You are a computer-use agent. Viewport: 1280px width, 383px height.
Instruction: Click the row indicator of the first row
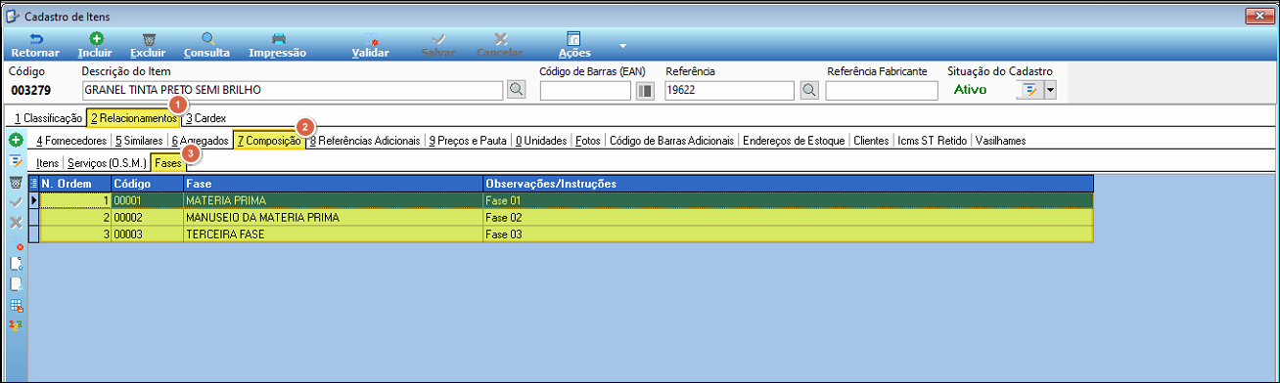tap(34, 200)
